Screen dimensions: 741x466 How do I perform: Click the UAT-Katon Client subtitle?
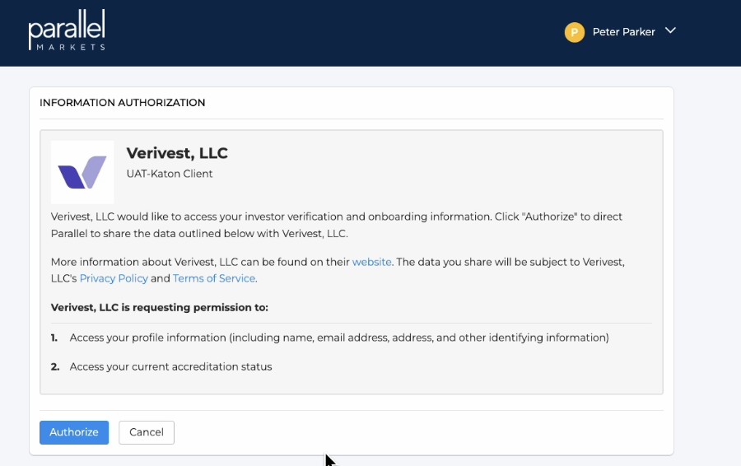pyautogui.click(x=170, y=174)
